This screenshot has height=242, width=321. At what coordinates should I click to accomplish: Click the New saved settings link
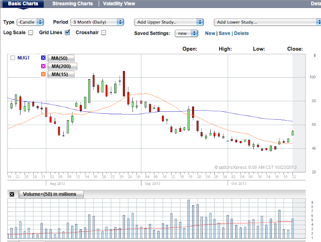pos(210,34)
